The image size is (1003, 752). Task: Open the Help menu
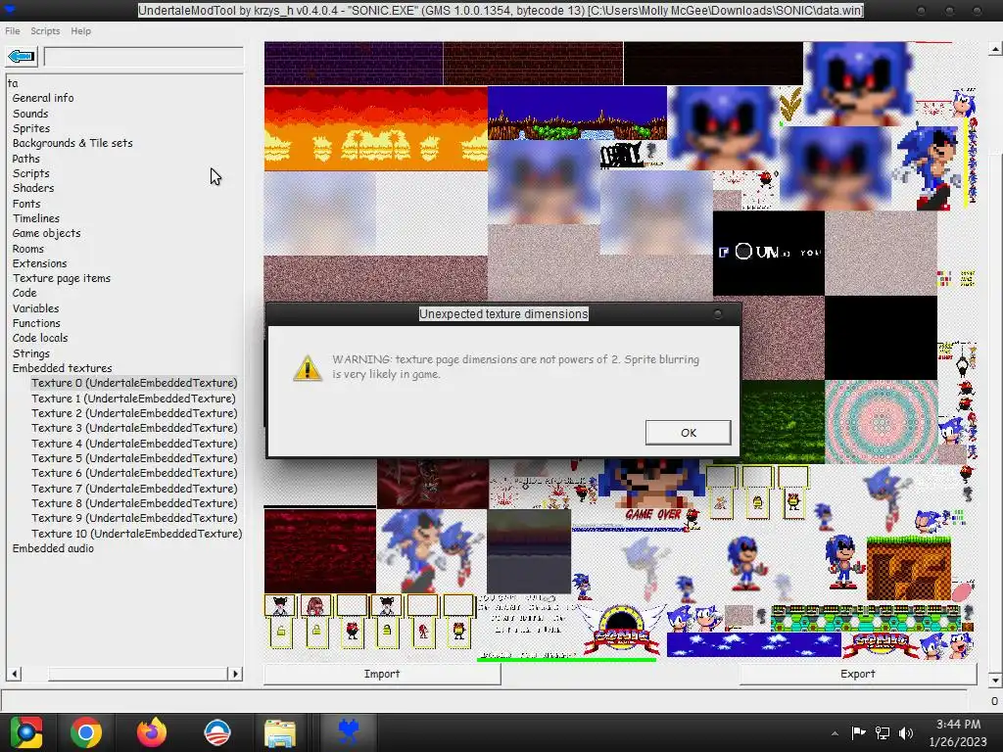(80, 30)
